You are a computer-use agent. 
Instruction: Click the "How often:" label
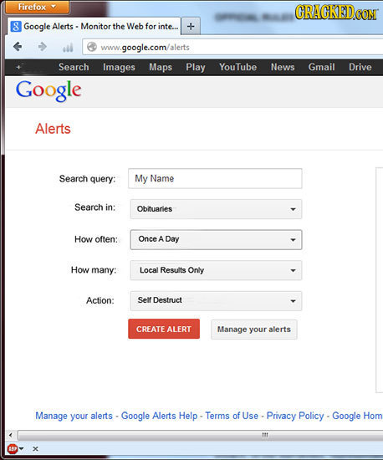pos(96,239)
